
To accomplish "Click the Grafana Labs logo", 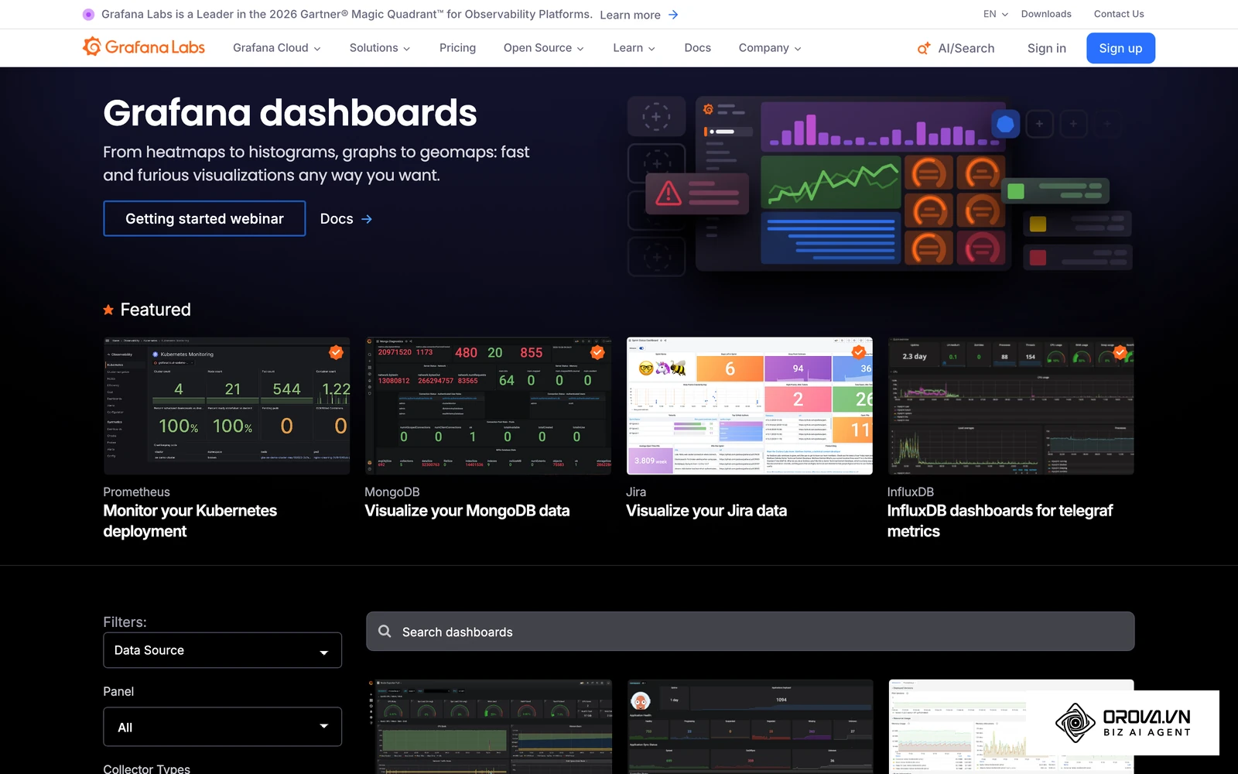I will pos(144,47).
